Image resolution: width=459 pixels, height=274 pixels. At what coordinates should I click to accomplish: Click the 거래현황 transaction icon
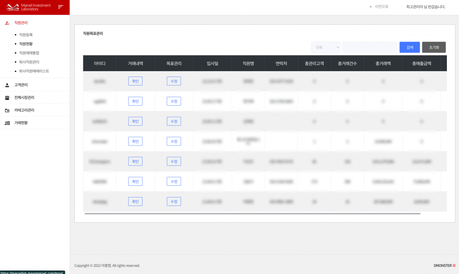click(x=7, y=123)
